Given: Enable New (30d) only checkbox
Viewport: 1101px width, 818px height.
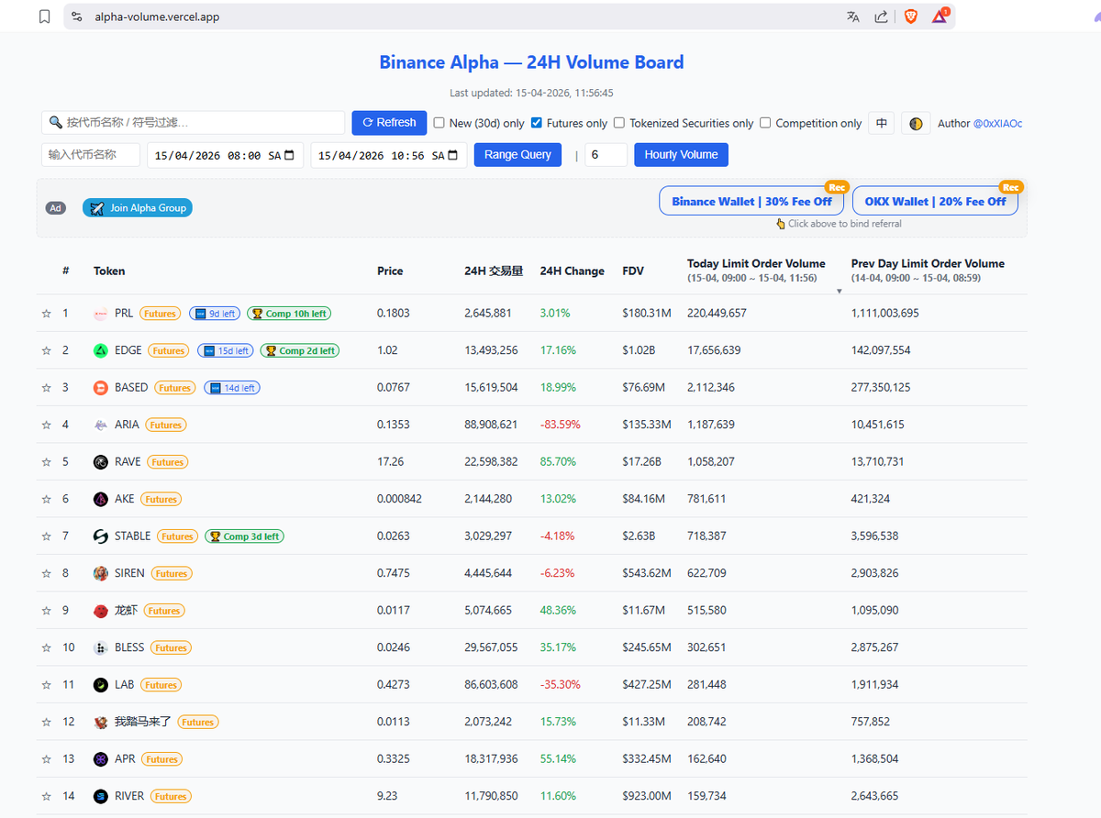Looking at the screenshot, I should 439,123.
